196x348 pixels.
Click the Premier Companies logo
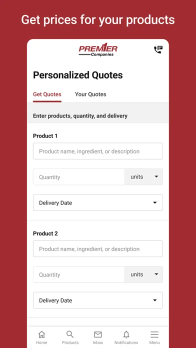98,49
